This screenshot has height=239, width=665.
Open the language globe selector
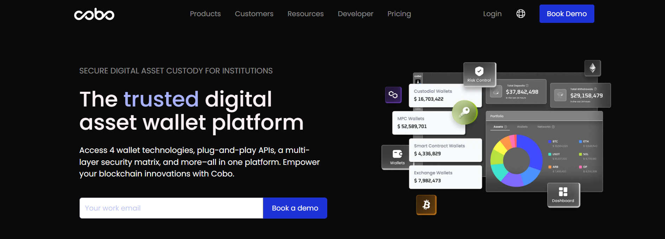521,14
